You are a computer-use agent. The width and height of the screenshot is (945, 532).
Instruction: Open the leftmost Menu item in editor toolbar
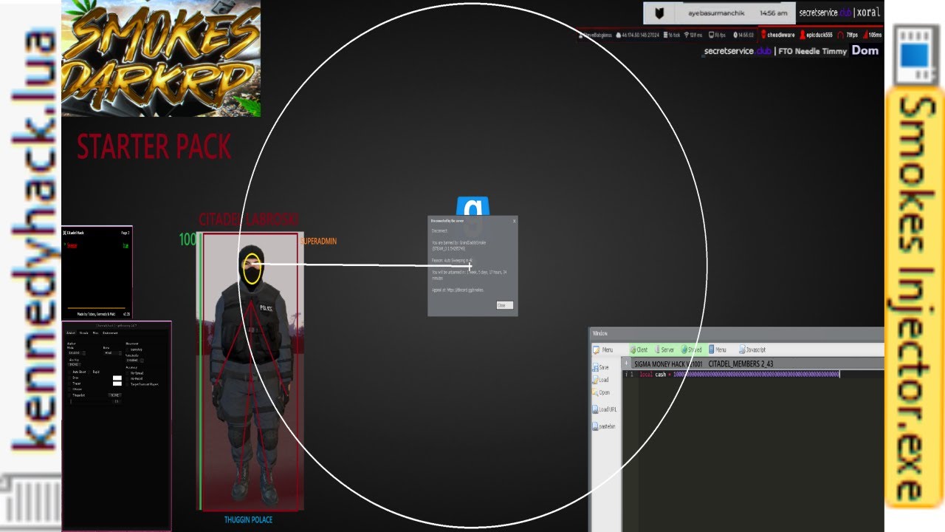(x=602, y=349)
